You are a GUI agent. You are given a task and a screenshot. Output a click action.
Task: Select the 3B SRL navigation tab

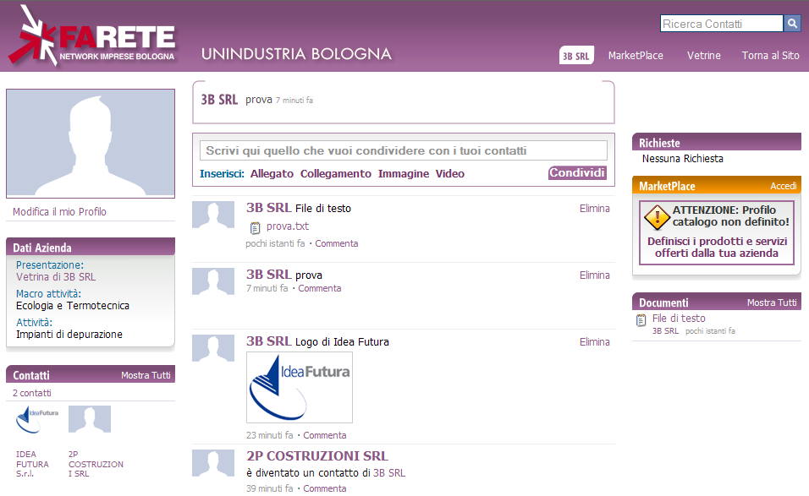(x=576, y=56)
